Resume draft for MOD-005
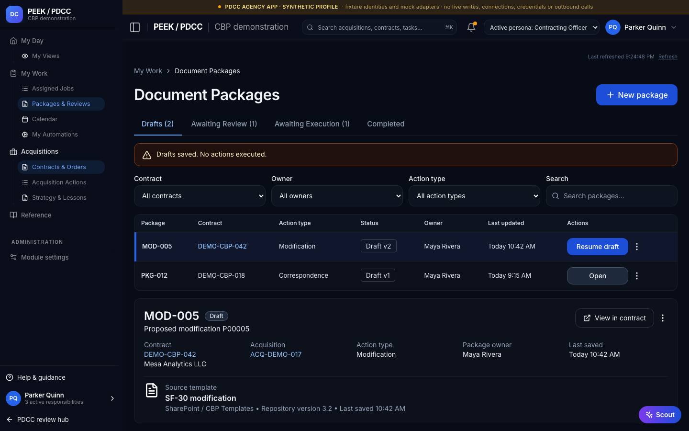 [x=598, y=247]
